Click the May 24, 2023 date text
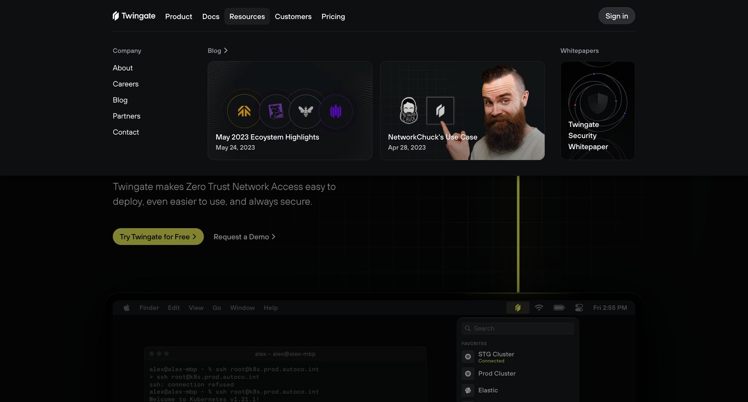The image size is (748, 402). (235, 147)
